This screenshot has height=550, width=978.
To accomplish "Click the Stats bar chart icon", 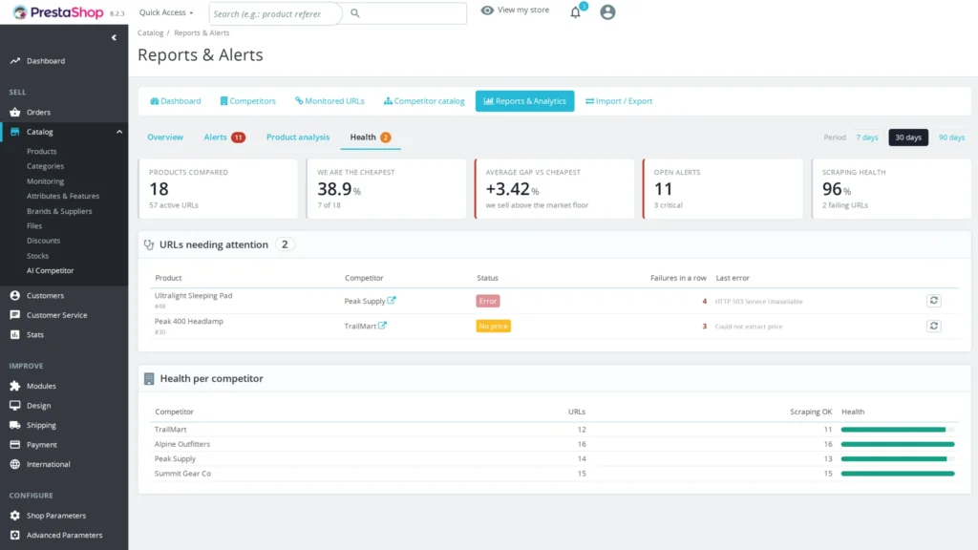I will (15, 335).
